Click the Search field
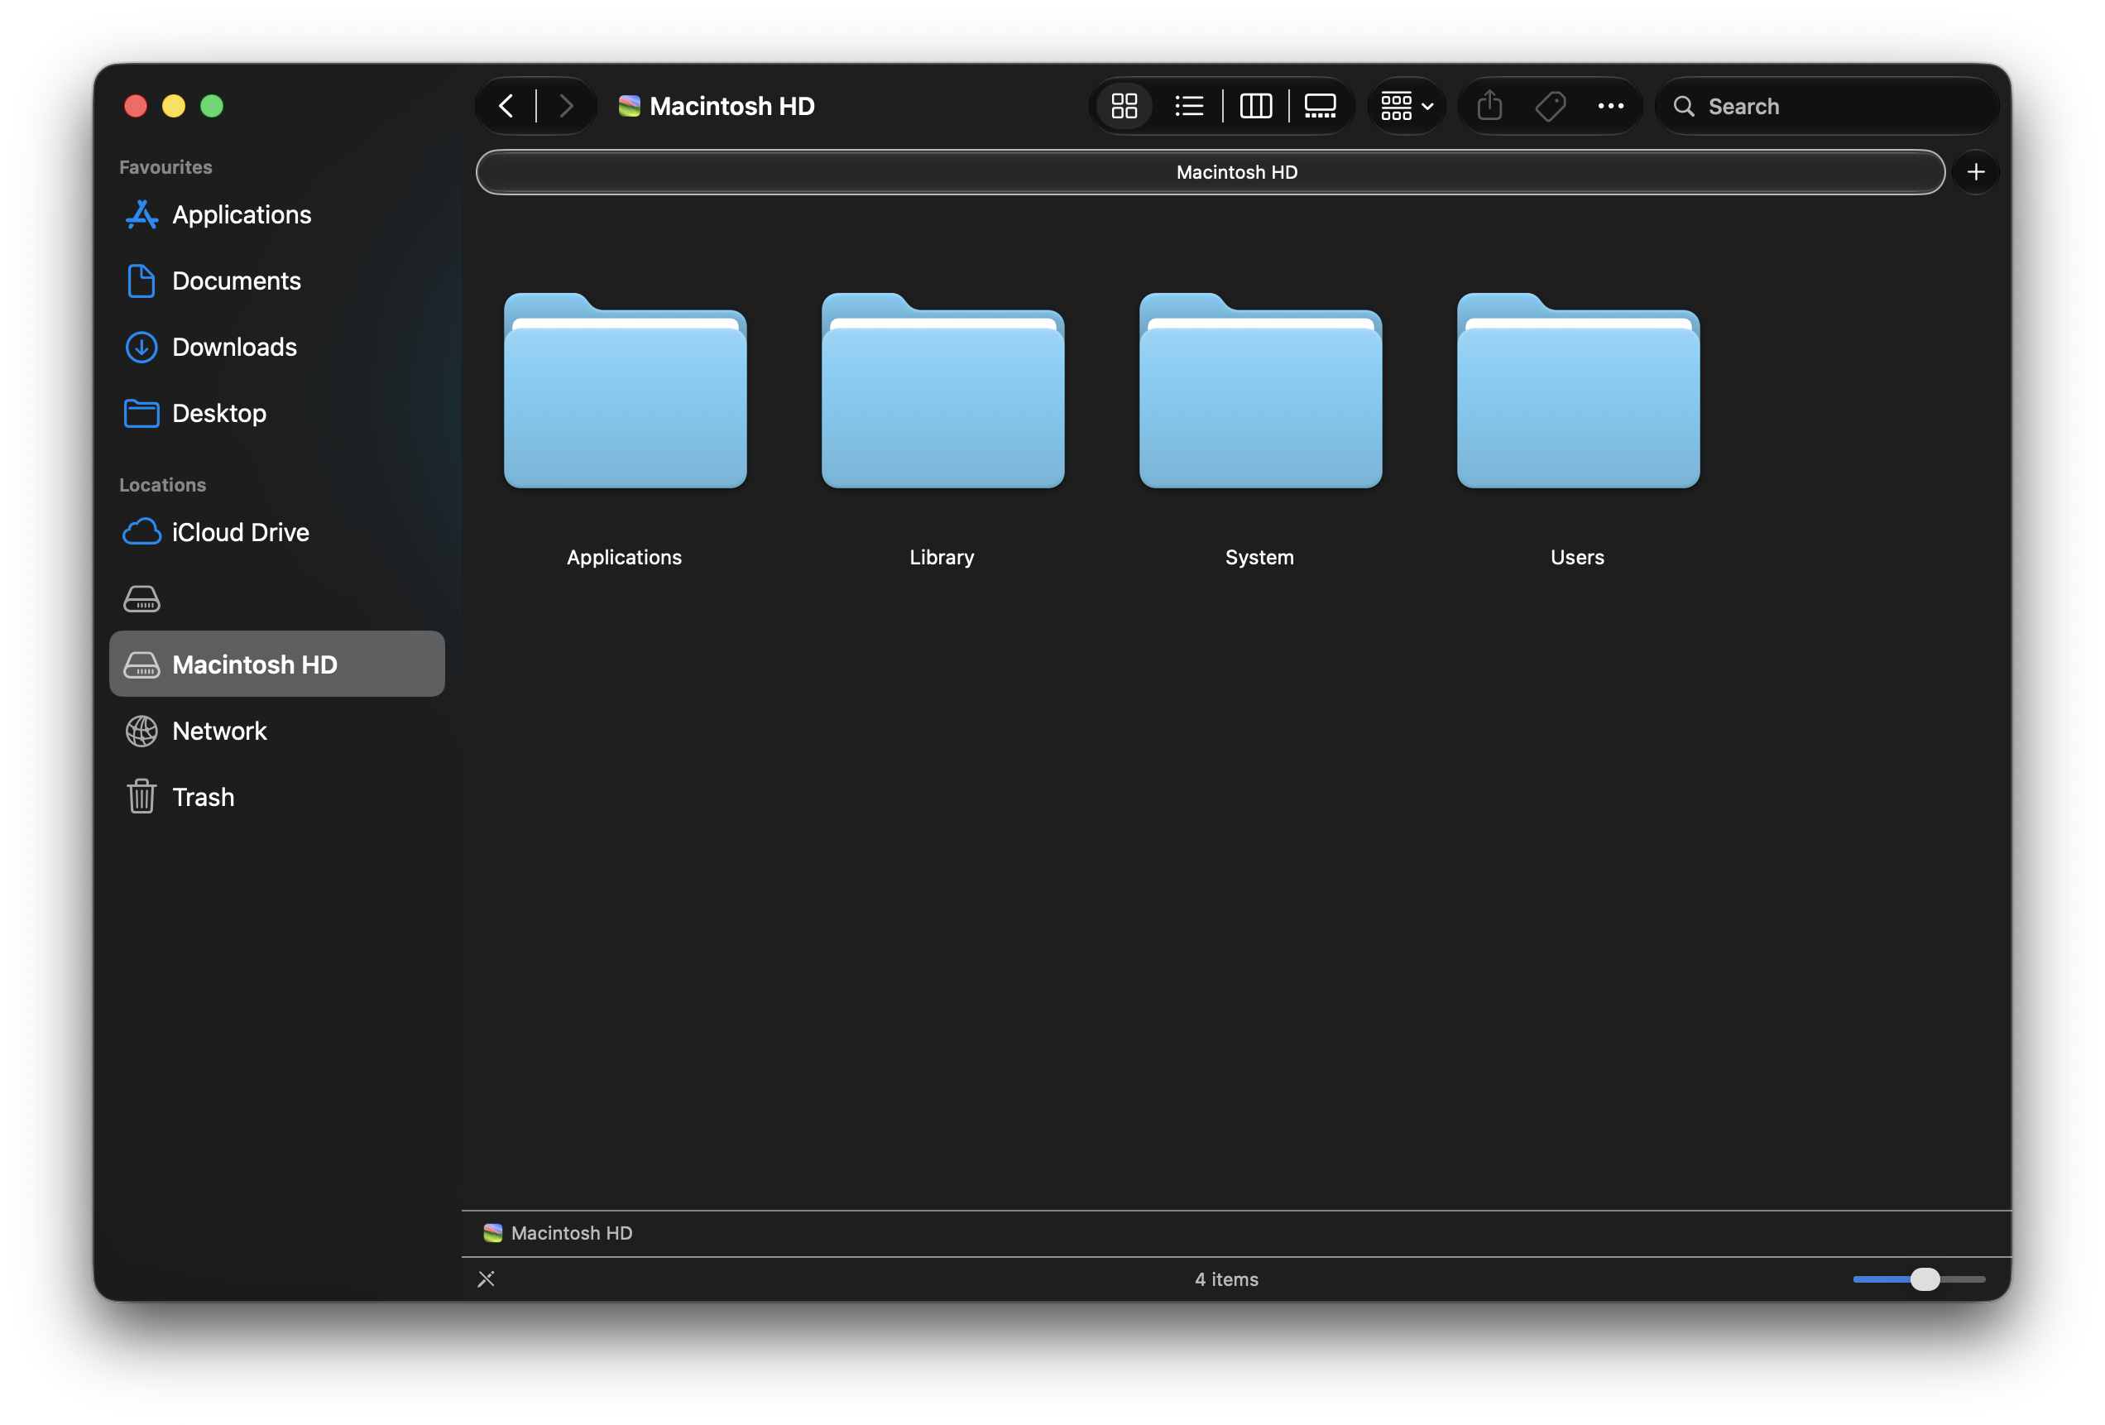The width and height of the screenshot is (2105, 1425). tap(1827, 106)
